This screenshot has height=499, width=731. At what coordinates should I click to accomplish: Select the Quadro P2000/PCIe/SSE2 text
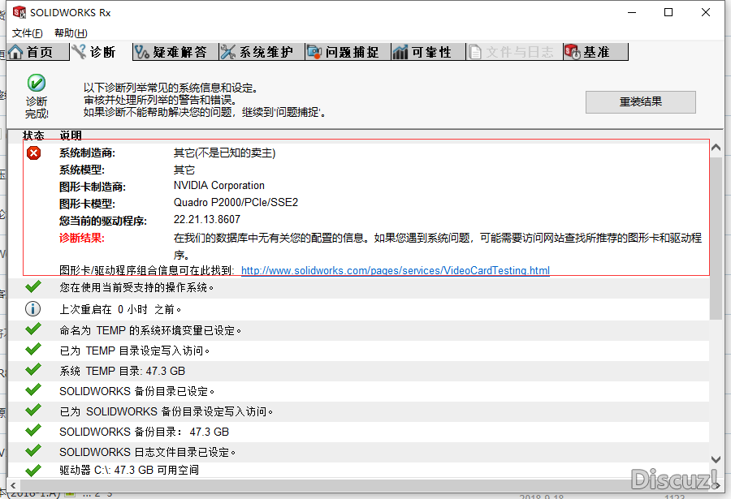coord(236,203)
